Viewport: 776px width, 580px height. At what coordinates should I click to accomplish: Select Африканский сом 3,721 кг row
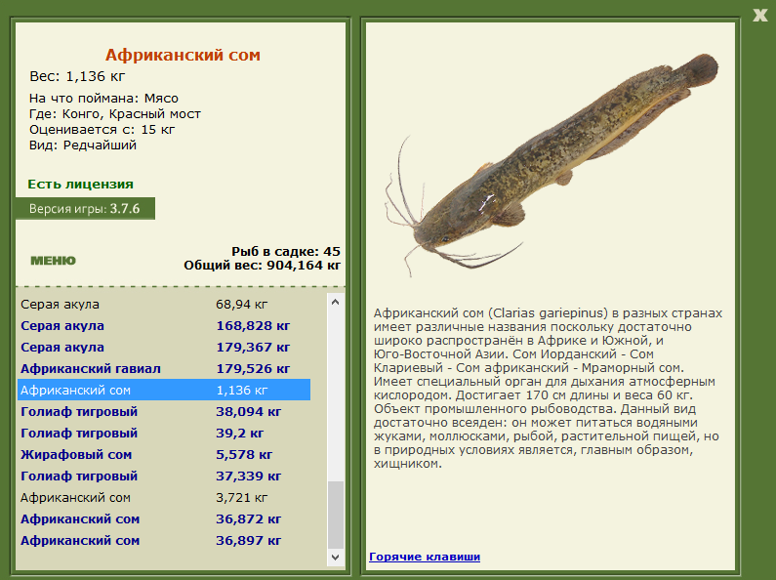[164, 497]
